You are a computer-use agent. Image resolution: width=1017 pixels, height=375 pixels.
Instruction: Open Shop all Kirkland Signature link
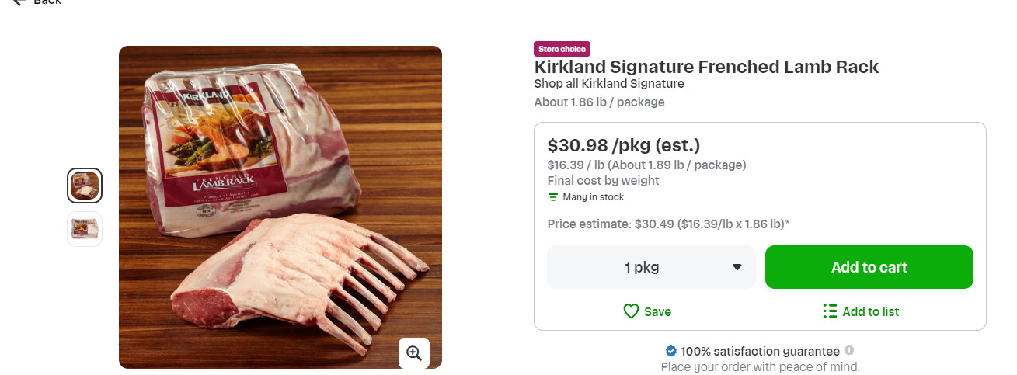point(609,84)
